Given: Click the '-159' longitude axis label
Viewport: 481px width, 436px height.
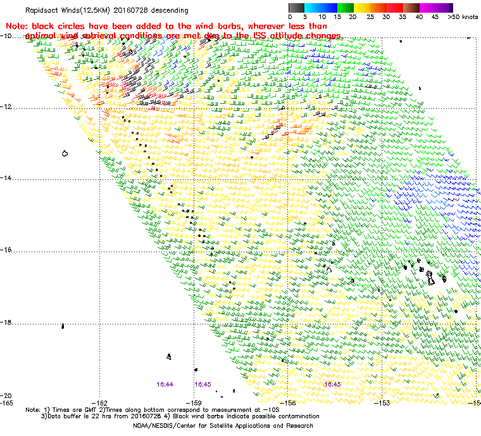Looking at the screenshot, I should coord(194,403).
